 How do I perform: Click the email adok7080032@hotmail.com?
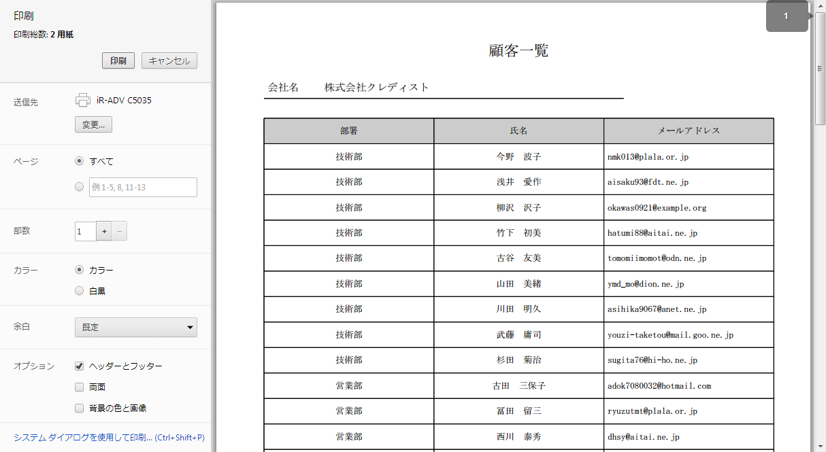pos(659,385)
